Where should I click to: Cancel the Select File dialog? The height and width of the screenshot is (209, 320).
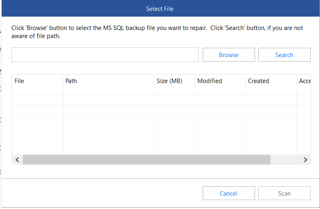point(229,193)
